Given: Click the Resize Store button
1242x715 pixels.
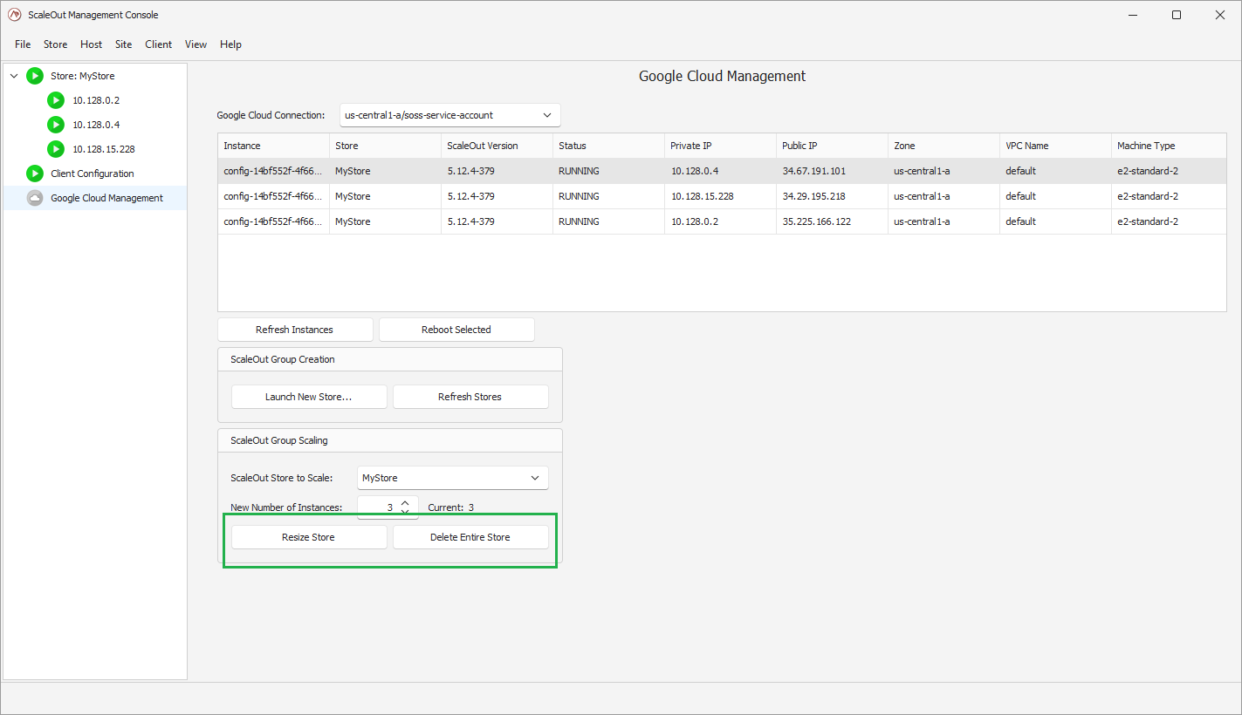Looking at the screenshot, I should click(x=309, y=537).
